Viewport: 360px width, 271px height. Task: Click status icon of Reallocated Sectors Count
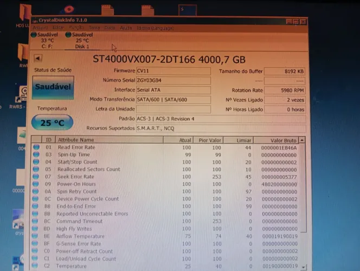point(36,169)
